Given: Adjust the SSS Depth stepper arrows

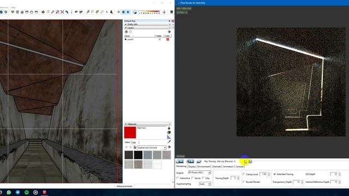Looking at the screenshot, I should (x=340, y=174).
